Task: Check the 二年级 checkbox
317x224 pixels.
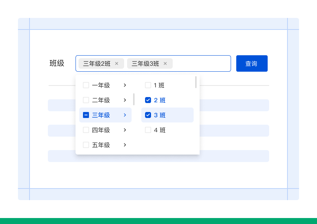Action: pyautogui.click(x=86, y=100)
